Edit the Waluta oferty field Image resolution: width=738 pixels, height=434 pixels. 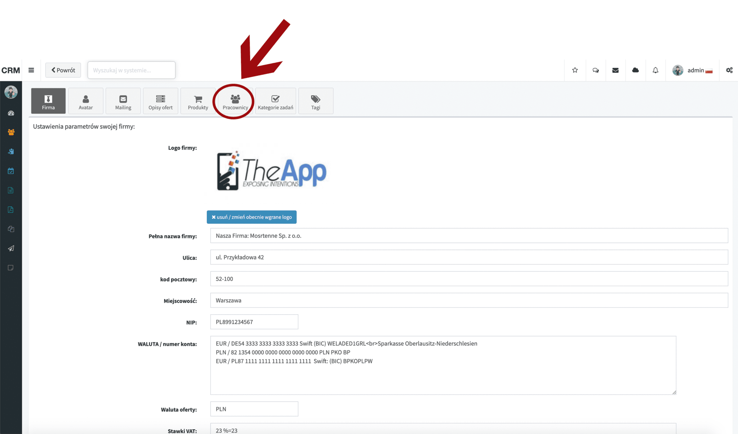point(254,409)
